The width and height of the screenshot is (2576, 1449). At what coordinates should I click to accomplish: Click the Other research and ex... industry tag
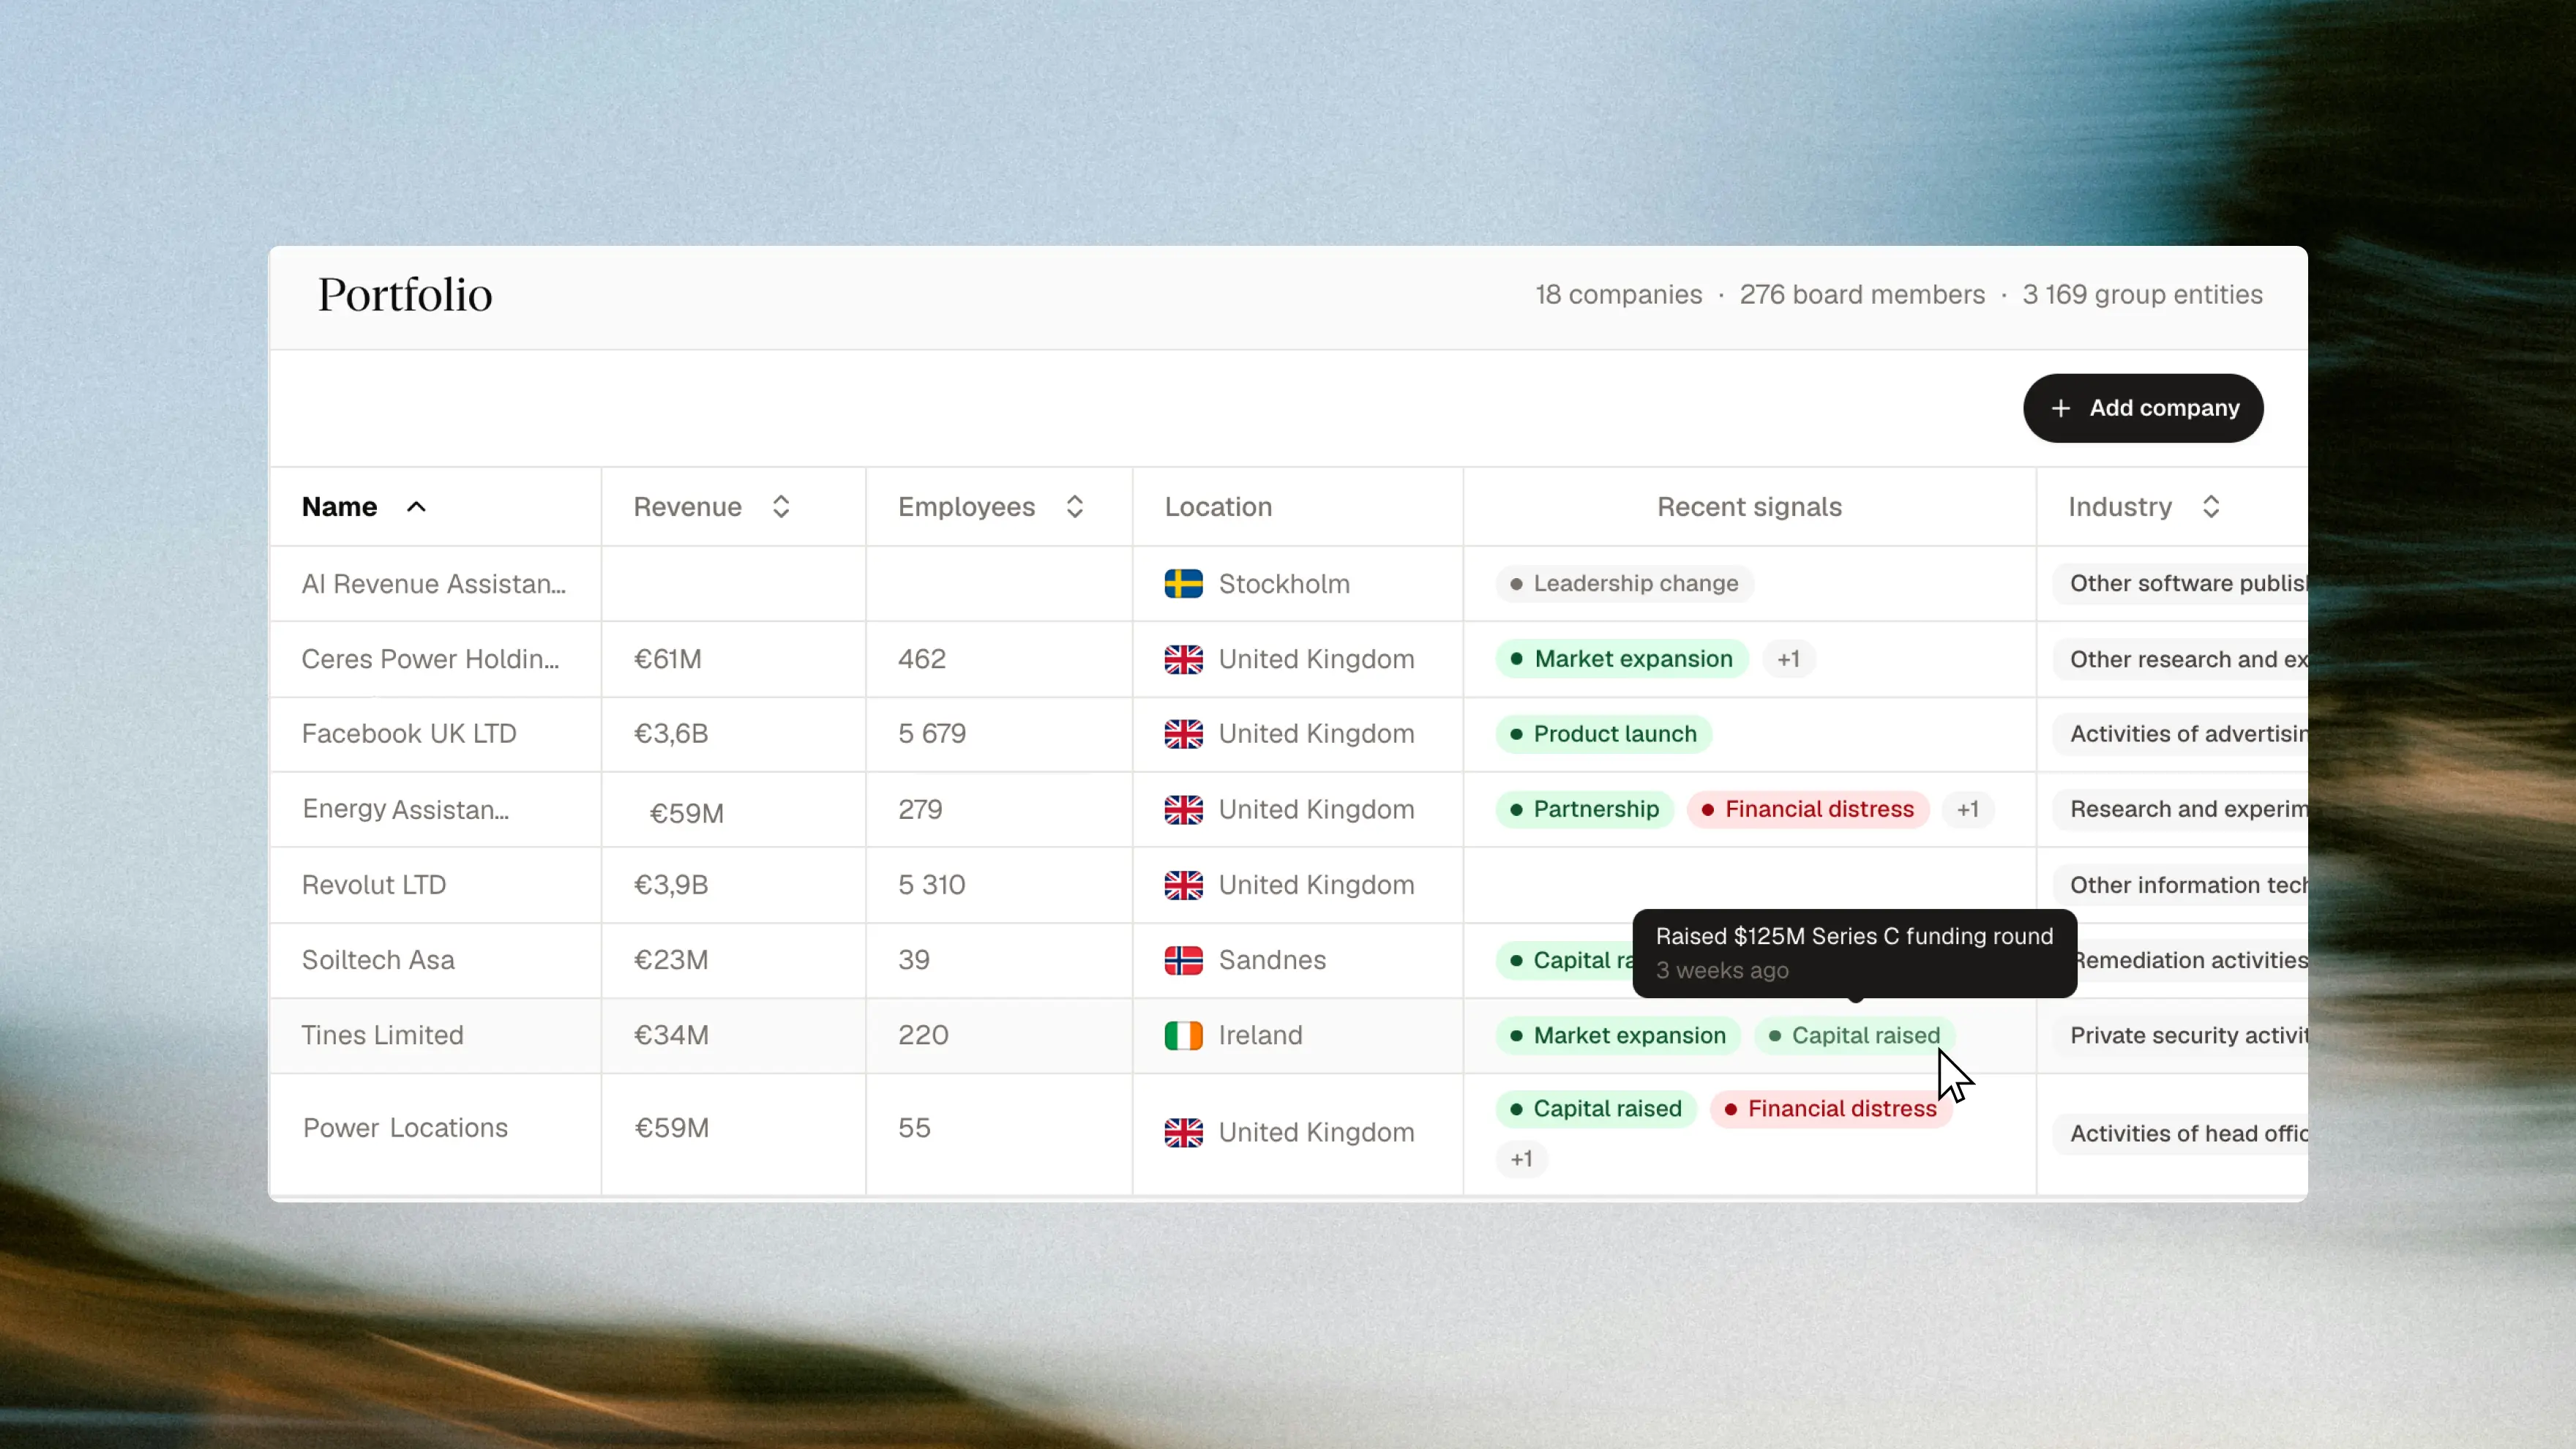2181,659
